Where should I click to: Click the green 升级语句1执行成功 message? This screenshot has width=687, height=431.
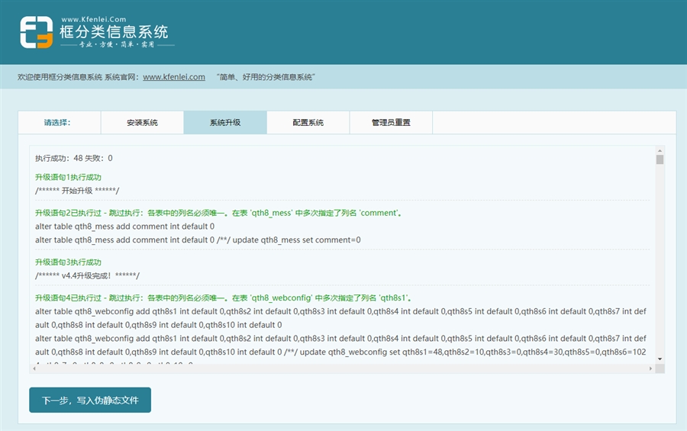pyautogui.click(x=68, y=177)
